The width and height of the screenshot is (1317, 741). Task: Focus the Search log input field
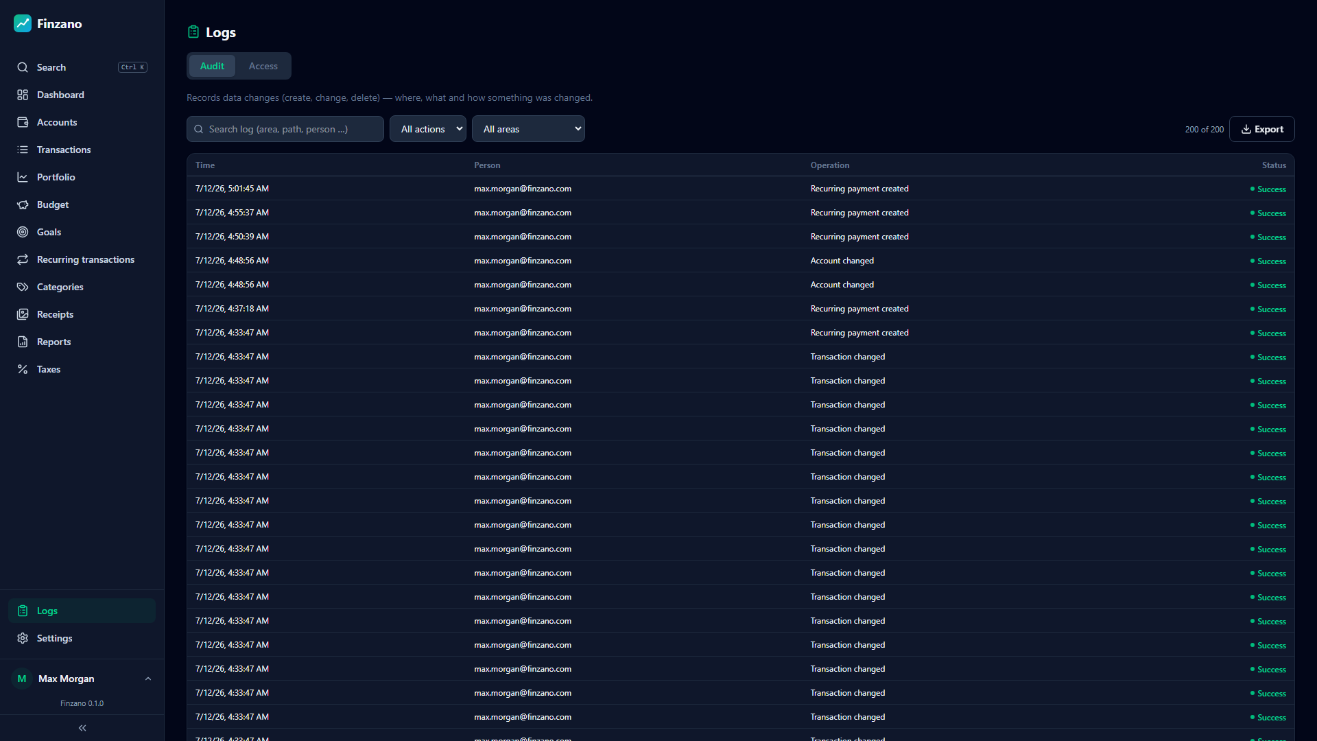(285, 129)
